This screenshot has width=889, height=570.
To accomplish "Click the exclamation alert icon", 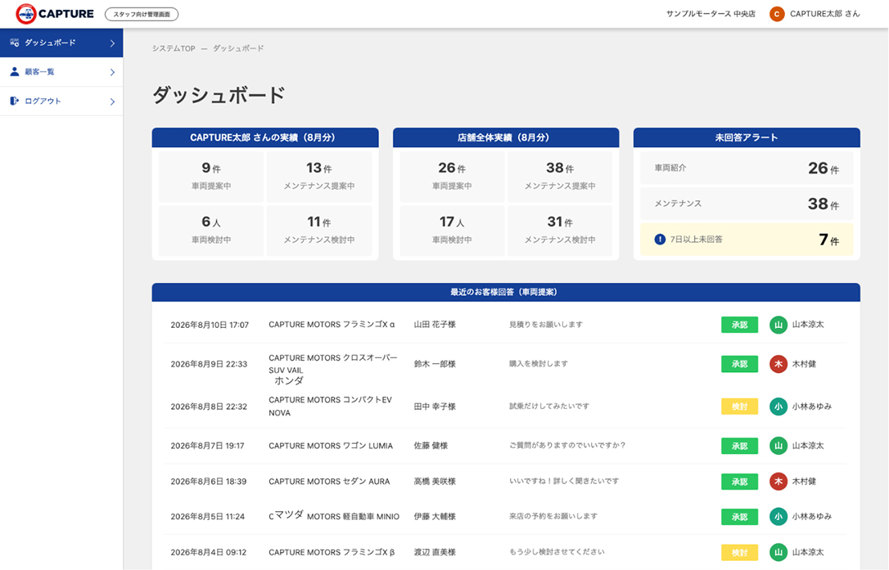I will click(x=660, y=239).
